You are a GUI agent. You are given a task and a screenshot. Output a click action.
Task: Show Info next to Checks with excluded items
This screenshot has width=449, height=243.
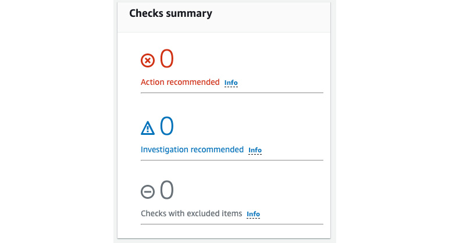tap(253, 214)
